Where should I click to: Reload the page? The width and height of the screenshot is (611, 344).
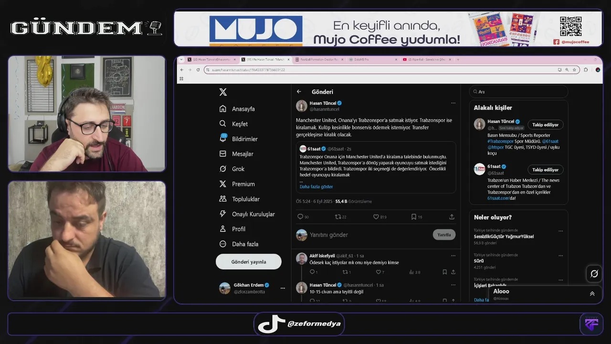(x=198, y=70)
